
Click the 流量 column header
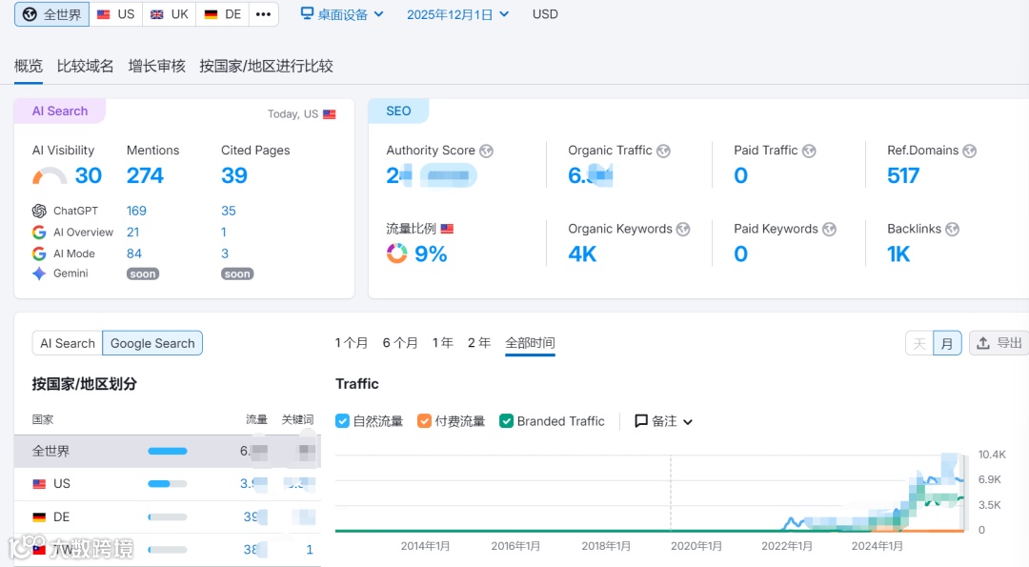[256, 419]
